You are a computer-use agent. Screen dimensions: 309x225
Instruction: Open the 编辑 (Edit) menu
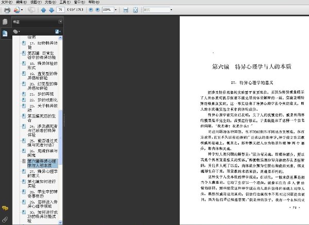(x=21, y=2)
